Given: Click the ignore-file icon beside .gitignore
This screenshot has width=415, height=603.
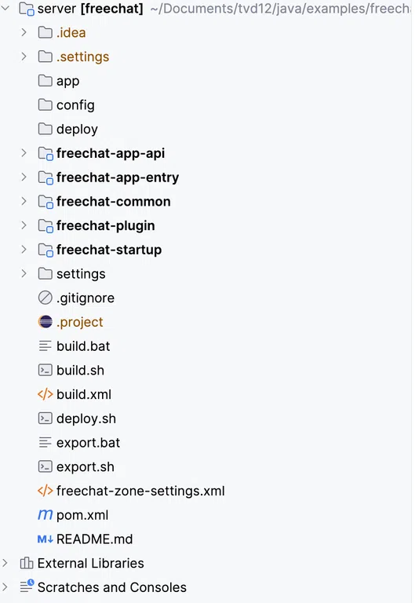Looking at the screenshot, I should tap(45, 298).
